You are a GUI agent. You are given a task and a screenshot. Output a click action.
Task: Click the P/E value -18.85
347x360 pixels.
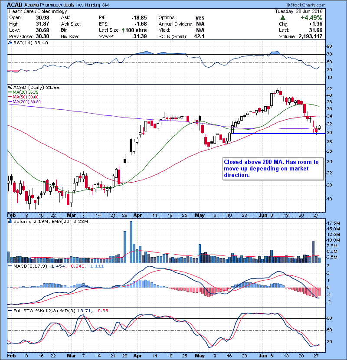click(x=139, y=18)
